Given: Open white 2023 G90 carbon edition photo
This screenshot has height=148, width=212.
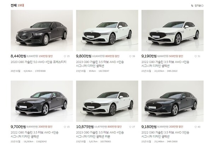Looking at the screenshot, I should tap(107, 101).
